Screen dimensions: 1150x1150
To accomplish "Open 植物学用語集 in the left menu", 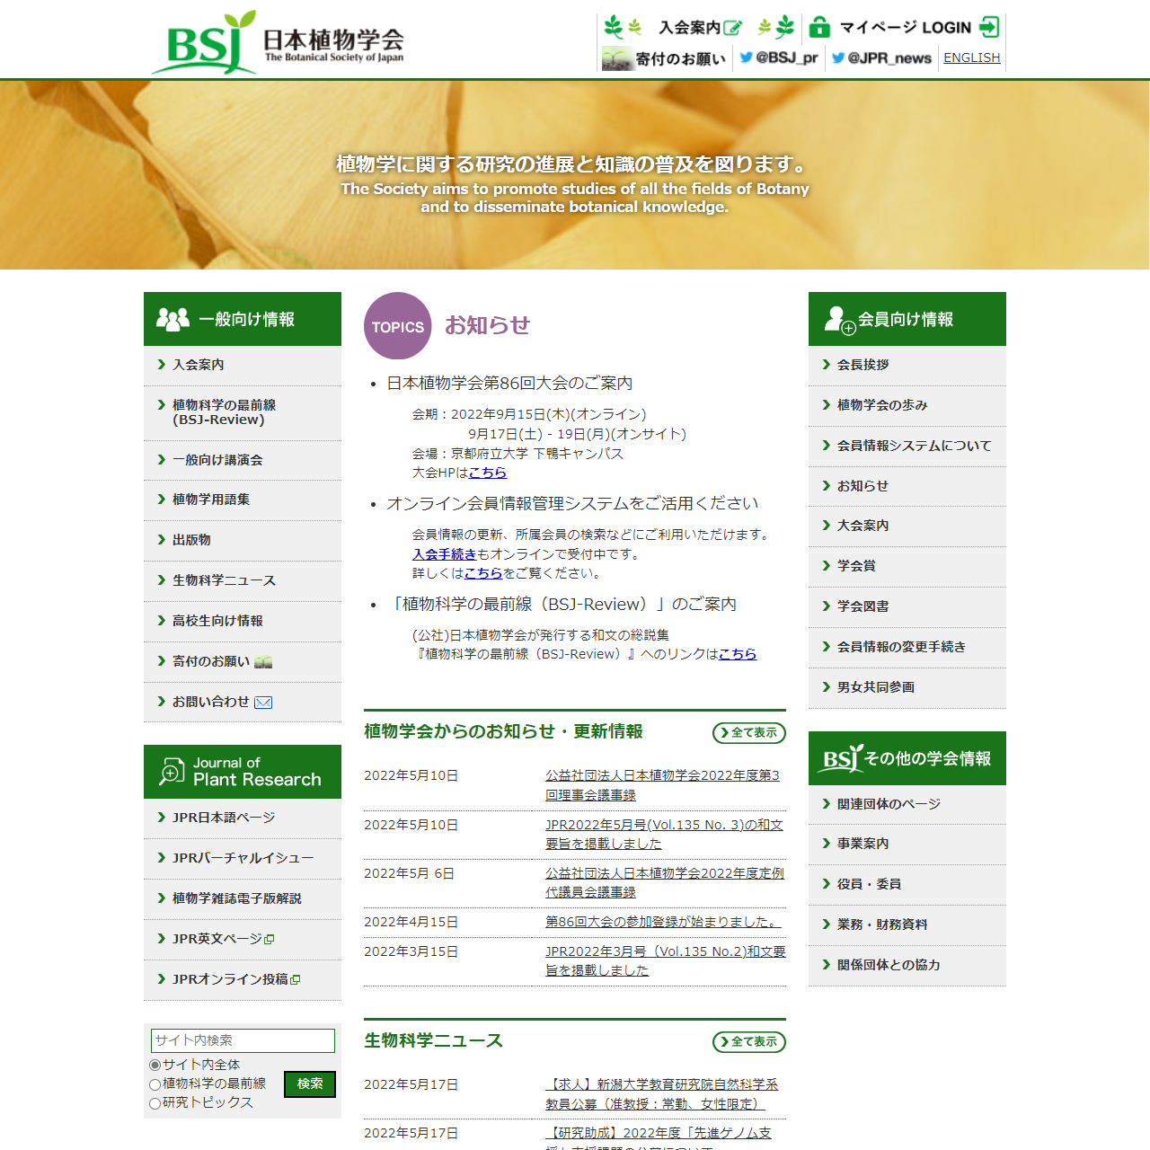I will (x=211, y=500).
